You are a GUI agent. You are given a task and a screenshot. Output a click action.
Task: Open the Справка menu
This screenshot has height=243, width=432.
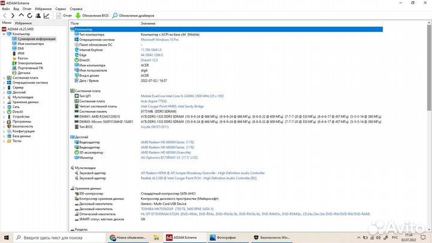pyautogui.click(x=76, y=9)
